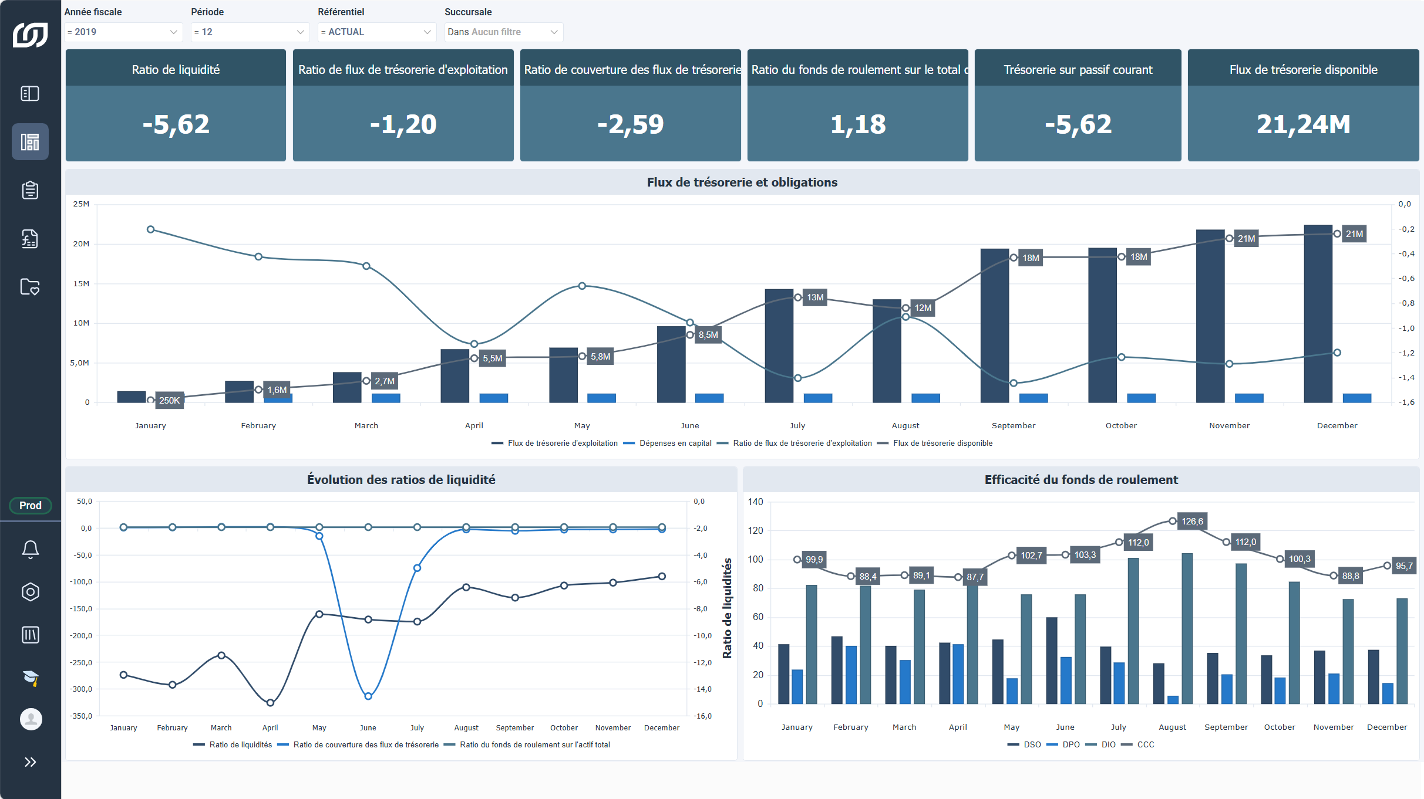
Task: Select the dashboards icon in the sidebar
Action: (x=30, y=142)
